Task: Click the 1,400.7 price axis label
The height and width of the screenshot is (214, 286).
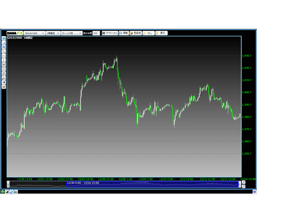Action: [247, 92]
